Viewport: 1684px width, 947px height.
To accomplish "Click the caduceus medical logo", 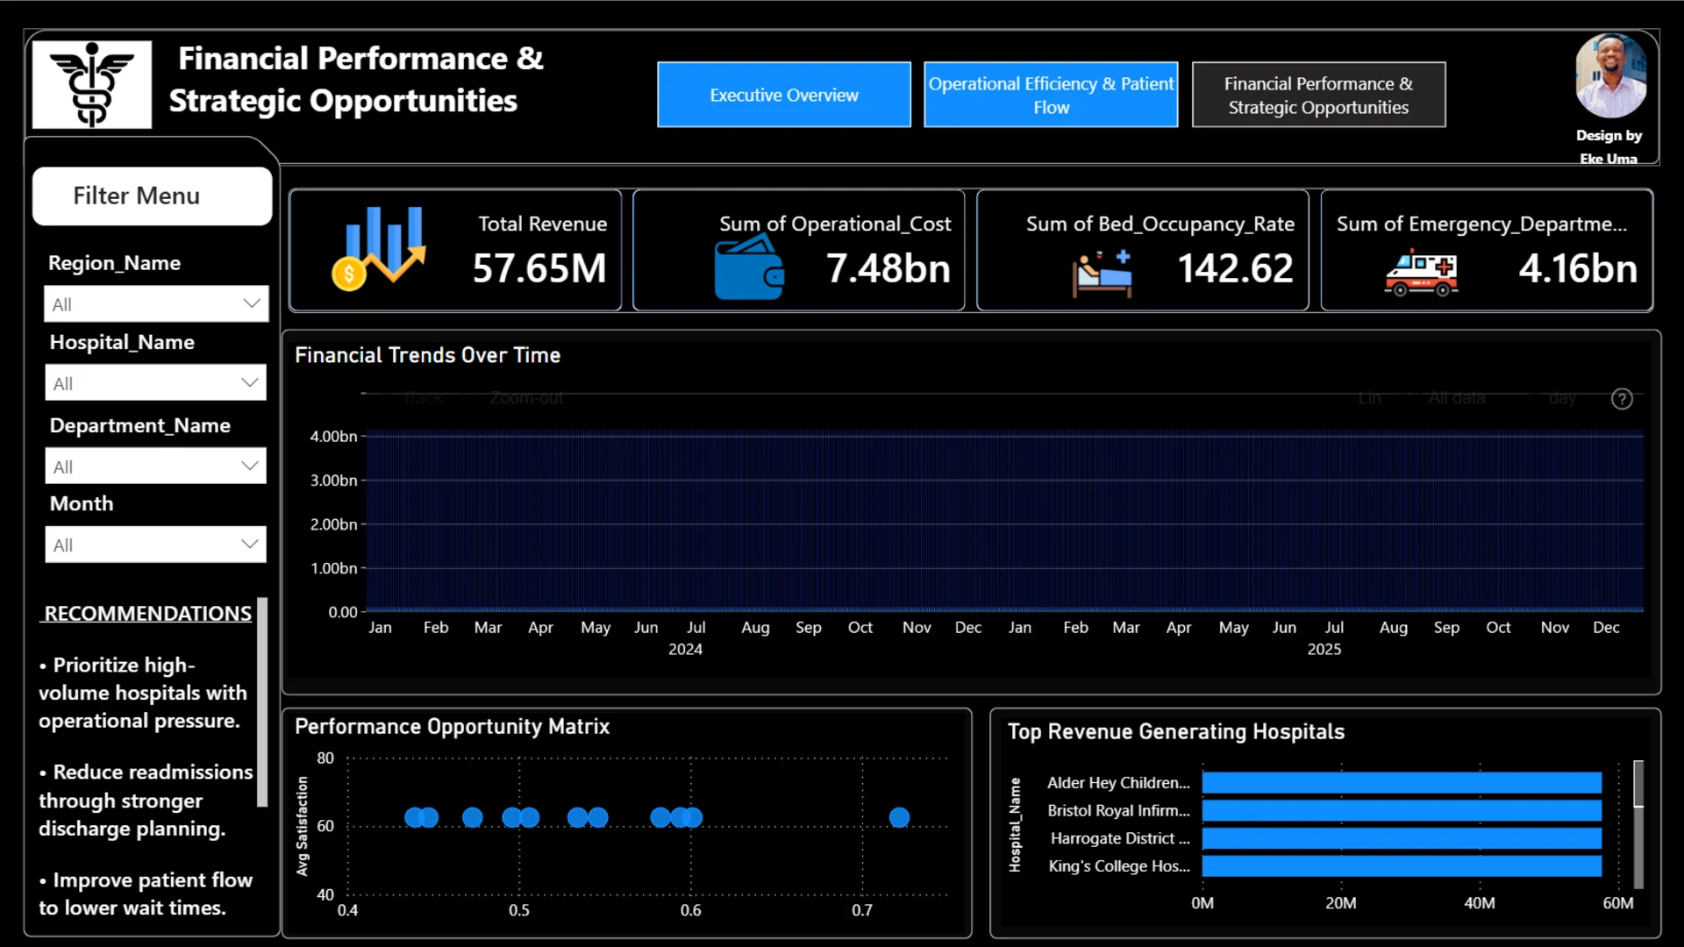I will (92, 84).
